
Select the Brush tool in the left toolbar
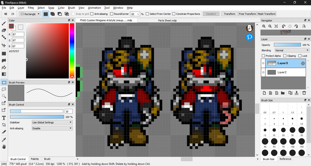coord(4,23)
